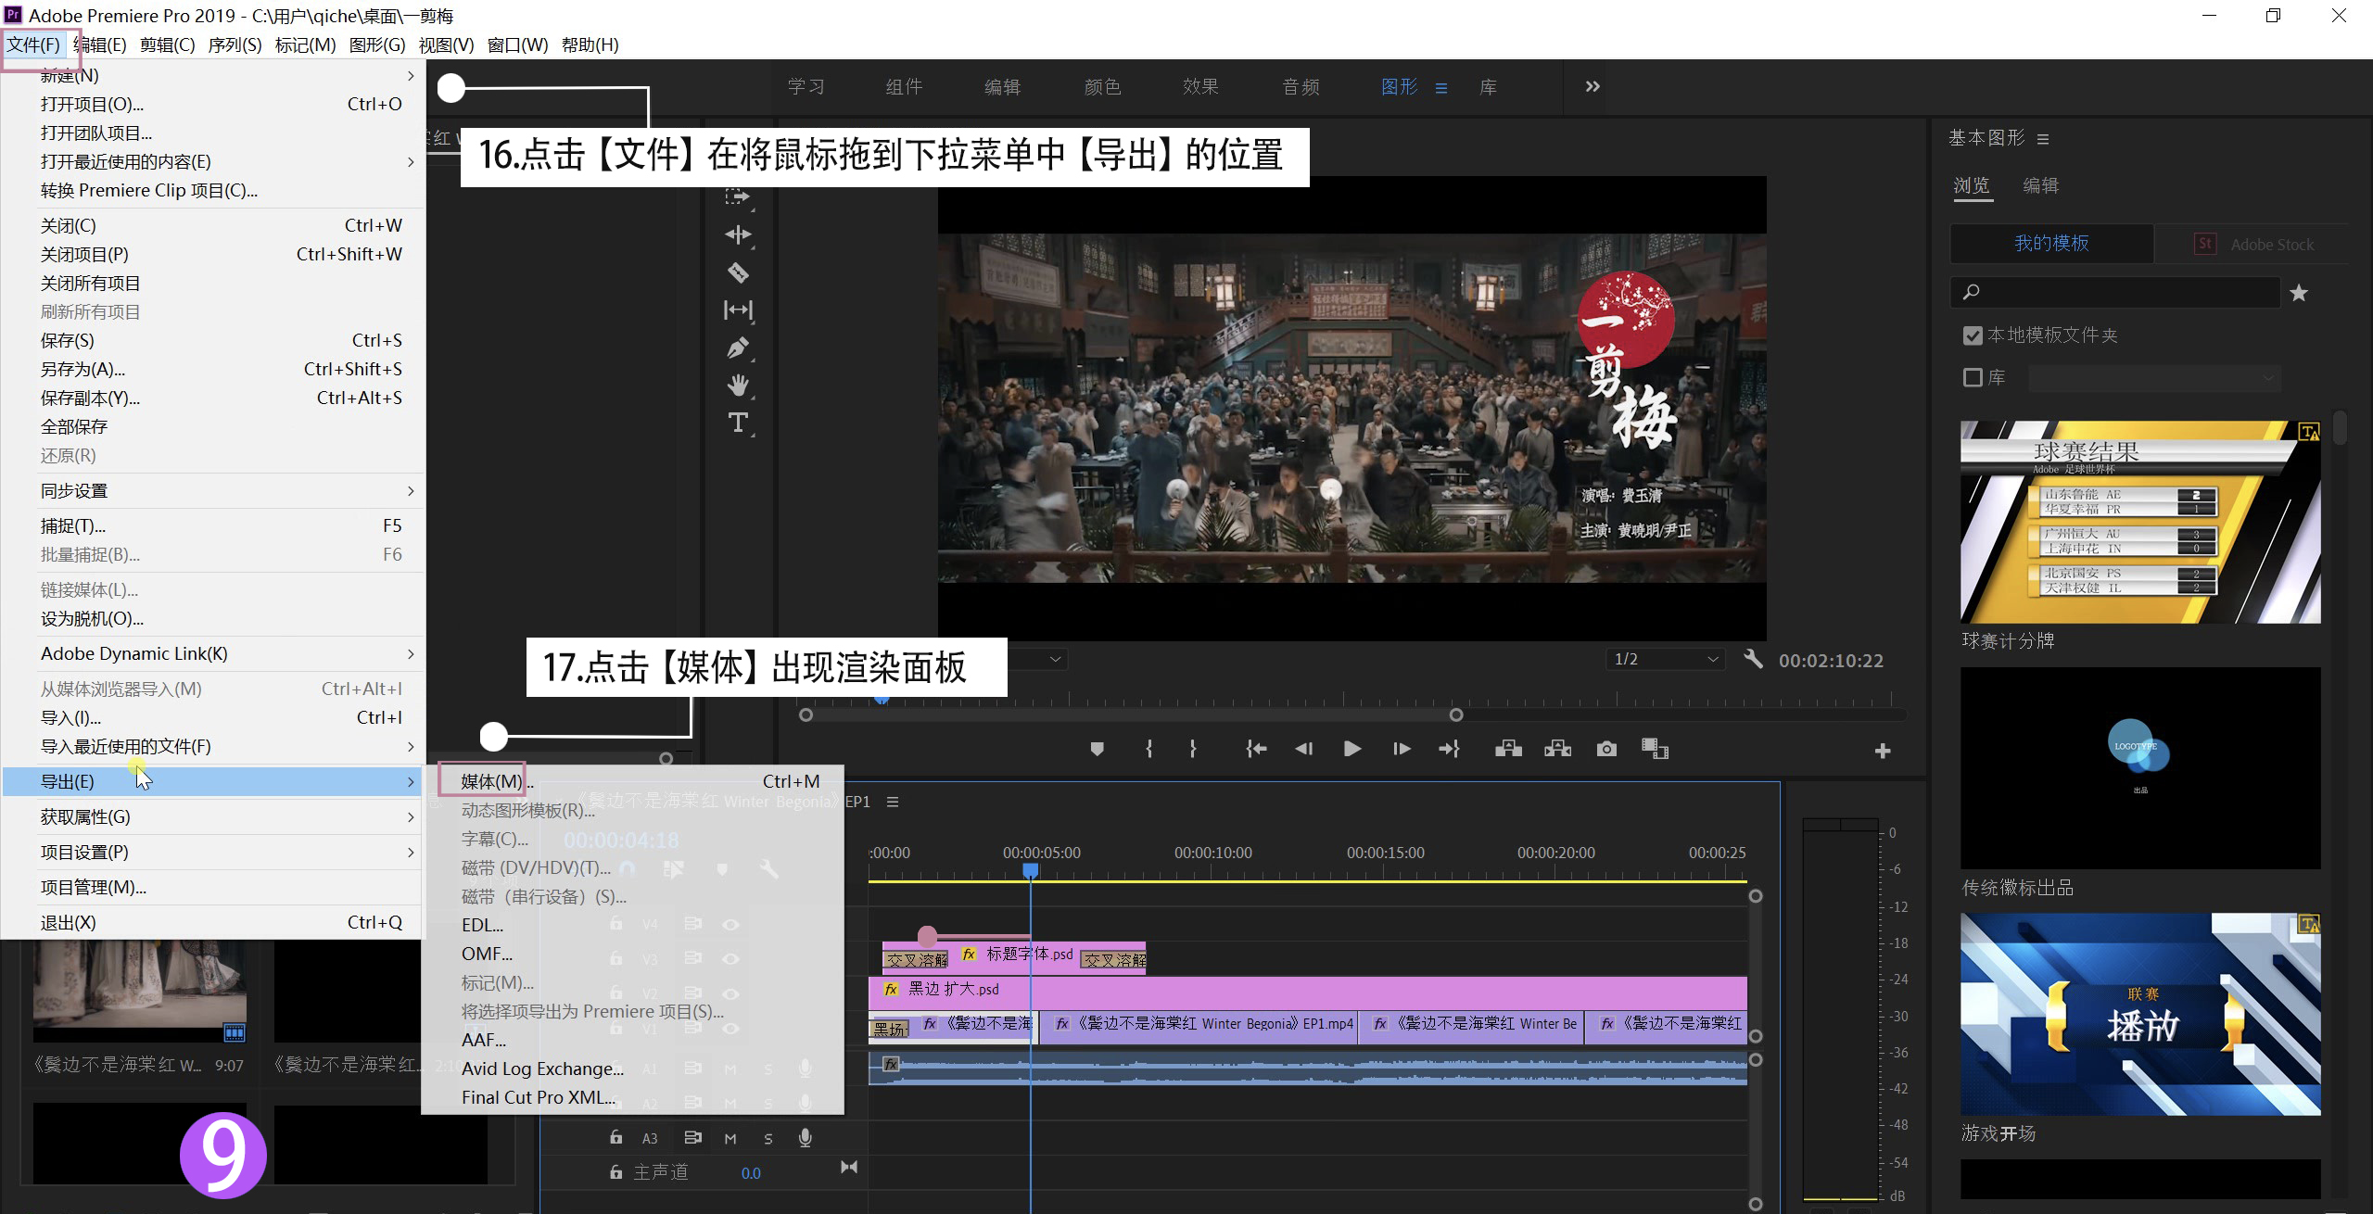Switch to the 颜色 workspace tab
Viewport: 2373px width, 1214px height.
1102,87
